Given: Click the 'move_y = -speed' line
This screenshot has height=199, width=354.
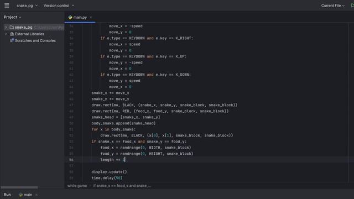Looking at the screenshot, I should 126,62.
